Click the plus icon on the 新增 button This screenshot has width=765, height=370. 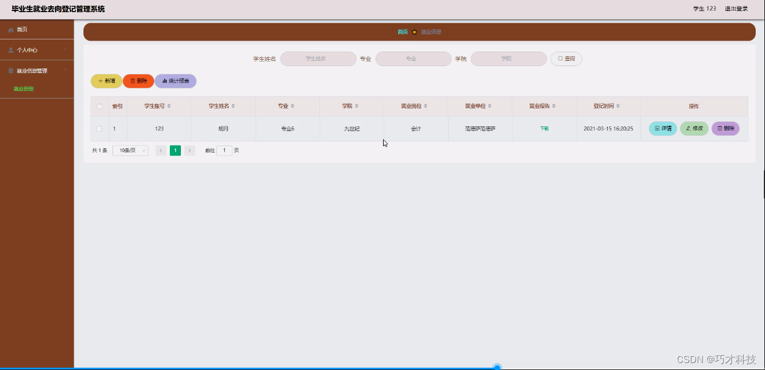(100, 80)
